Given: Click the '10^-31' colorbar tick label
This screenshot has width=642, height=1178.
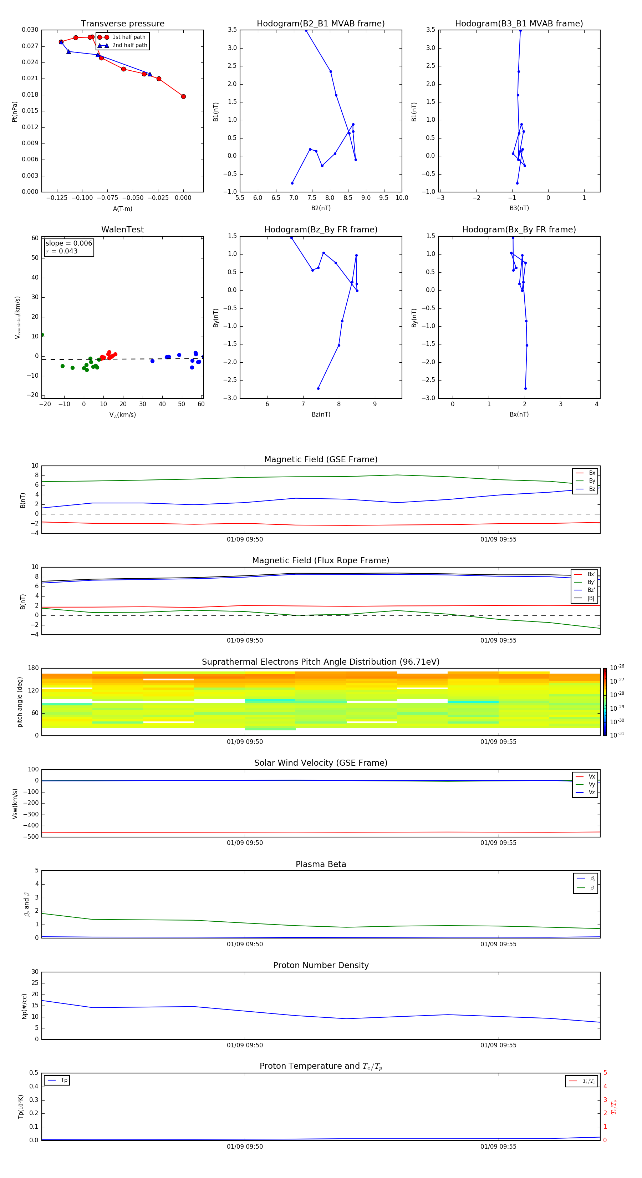Looking at the screenshot, I should point(617,735).
